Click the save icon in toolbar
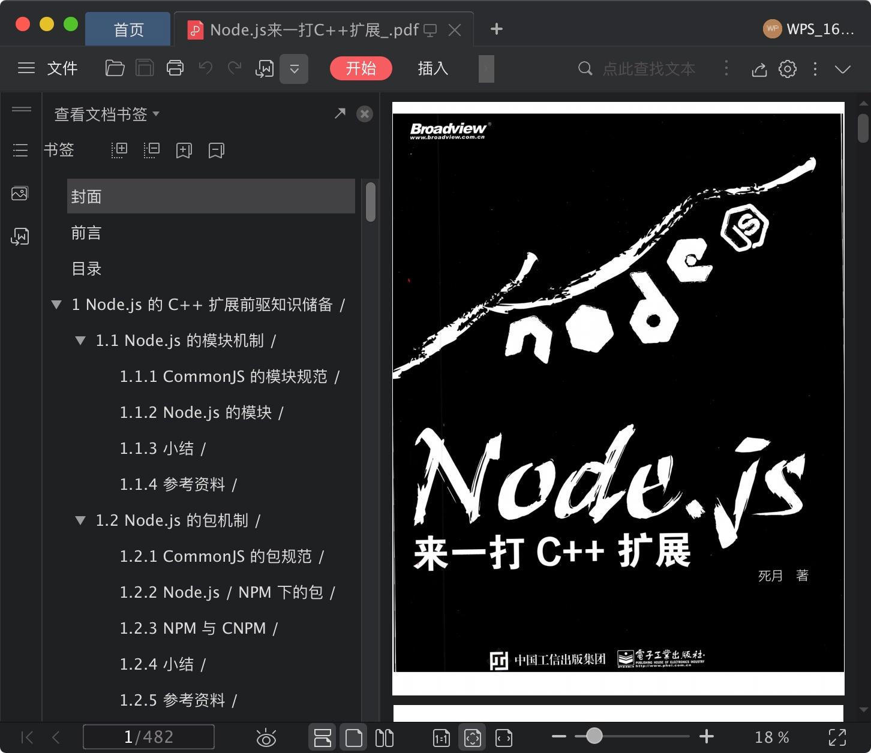 click(x=145, y=68)
